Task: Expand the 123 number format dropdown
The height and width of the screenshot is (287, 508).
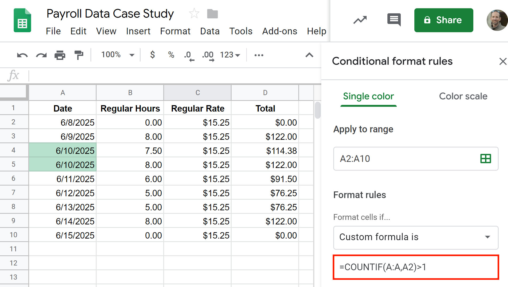Action: tap(230, 55)
